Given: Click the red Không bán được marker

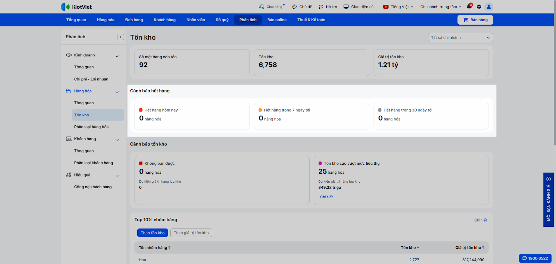Looking at the screenshot, I should (141, 163).
